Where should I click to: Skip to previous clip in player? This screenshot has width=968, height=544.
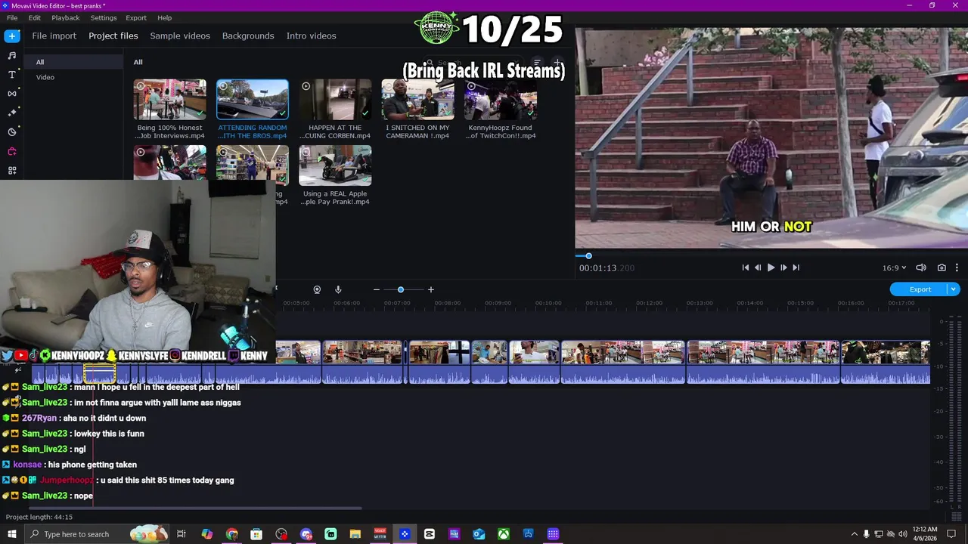[746, 267]
